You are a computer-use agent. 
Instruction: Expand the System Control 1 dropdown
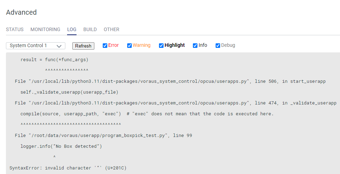point(36,46)
